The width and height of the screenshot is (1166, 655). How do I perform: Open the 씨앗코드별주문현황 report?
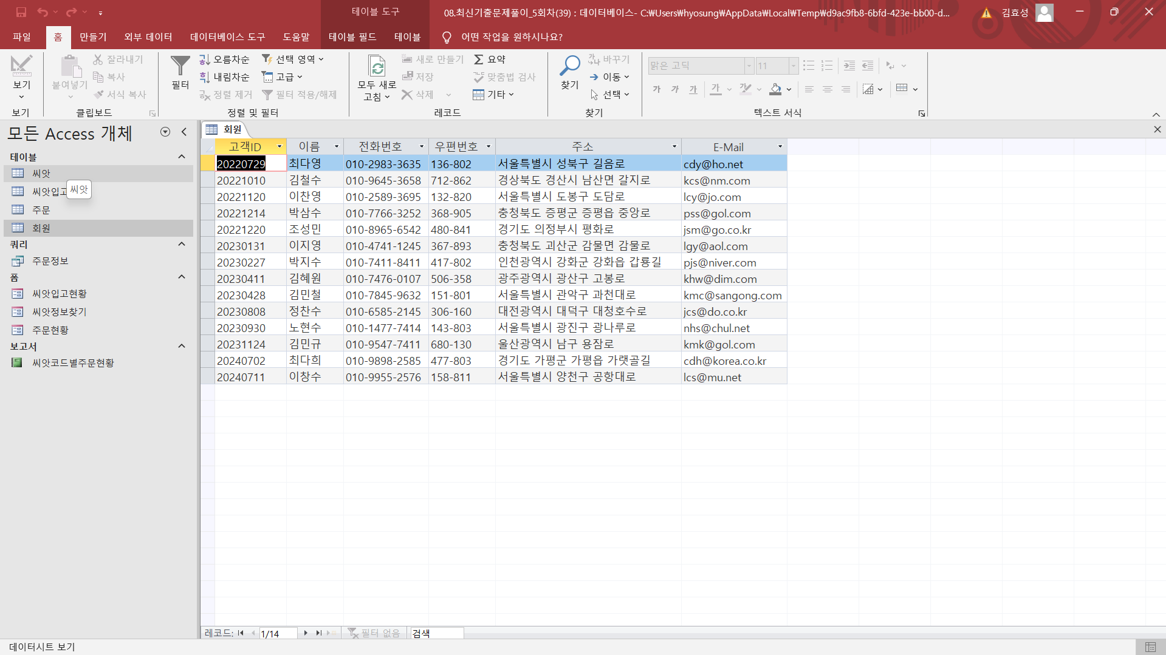73,363
